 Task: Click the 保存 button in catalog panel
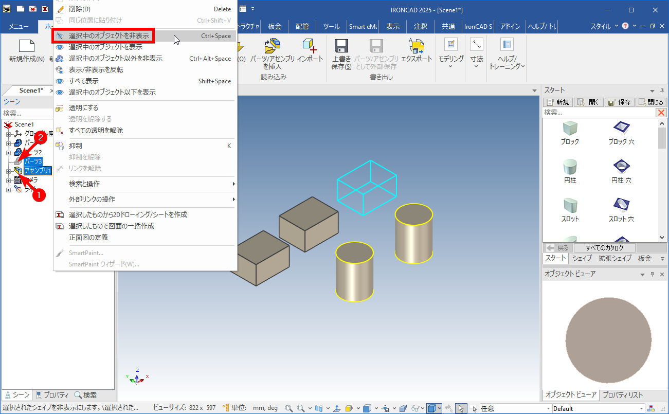(x=619, y=102)
